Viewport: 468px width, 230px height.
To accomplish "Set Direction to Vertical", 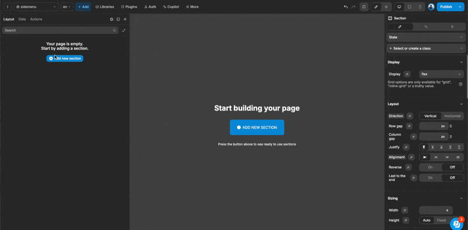I will pos(431,116).
